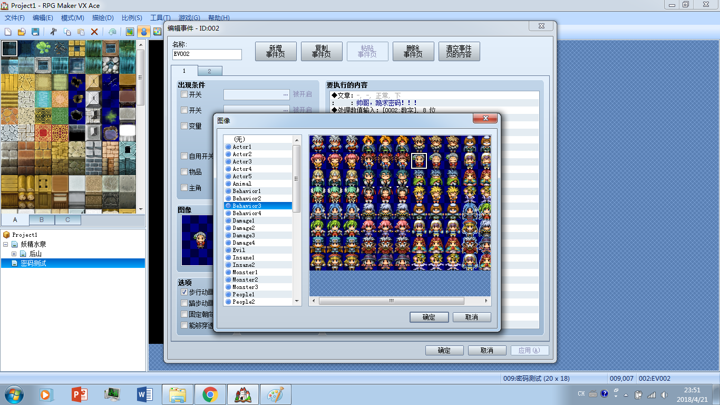Click tileset palette scroll-down arrow
This screenshot has height=405, width=720.
[141, 209]
